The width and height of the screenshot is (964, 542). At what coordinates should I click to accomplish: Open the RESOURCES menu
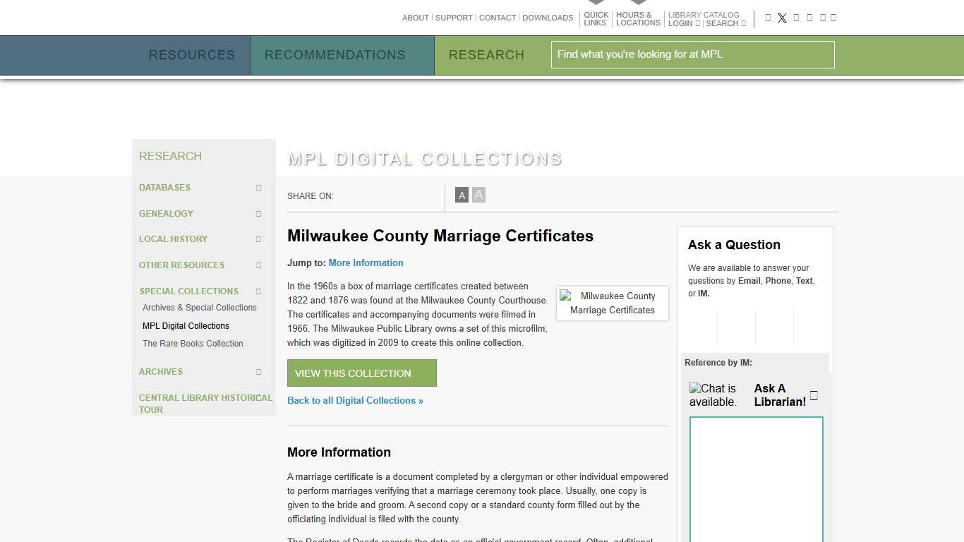pyautogui.click(x=191, y=54)
